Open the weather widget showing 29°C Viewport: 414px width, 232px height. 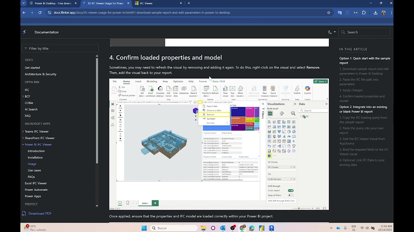tap(35, 228)
